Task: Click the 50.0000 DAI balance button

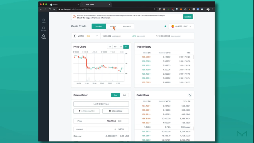Action: click(x=116, y=111)
